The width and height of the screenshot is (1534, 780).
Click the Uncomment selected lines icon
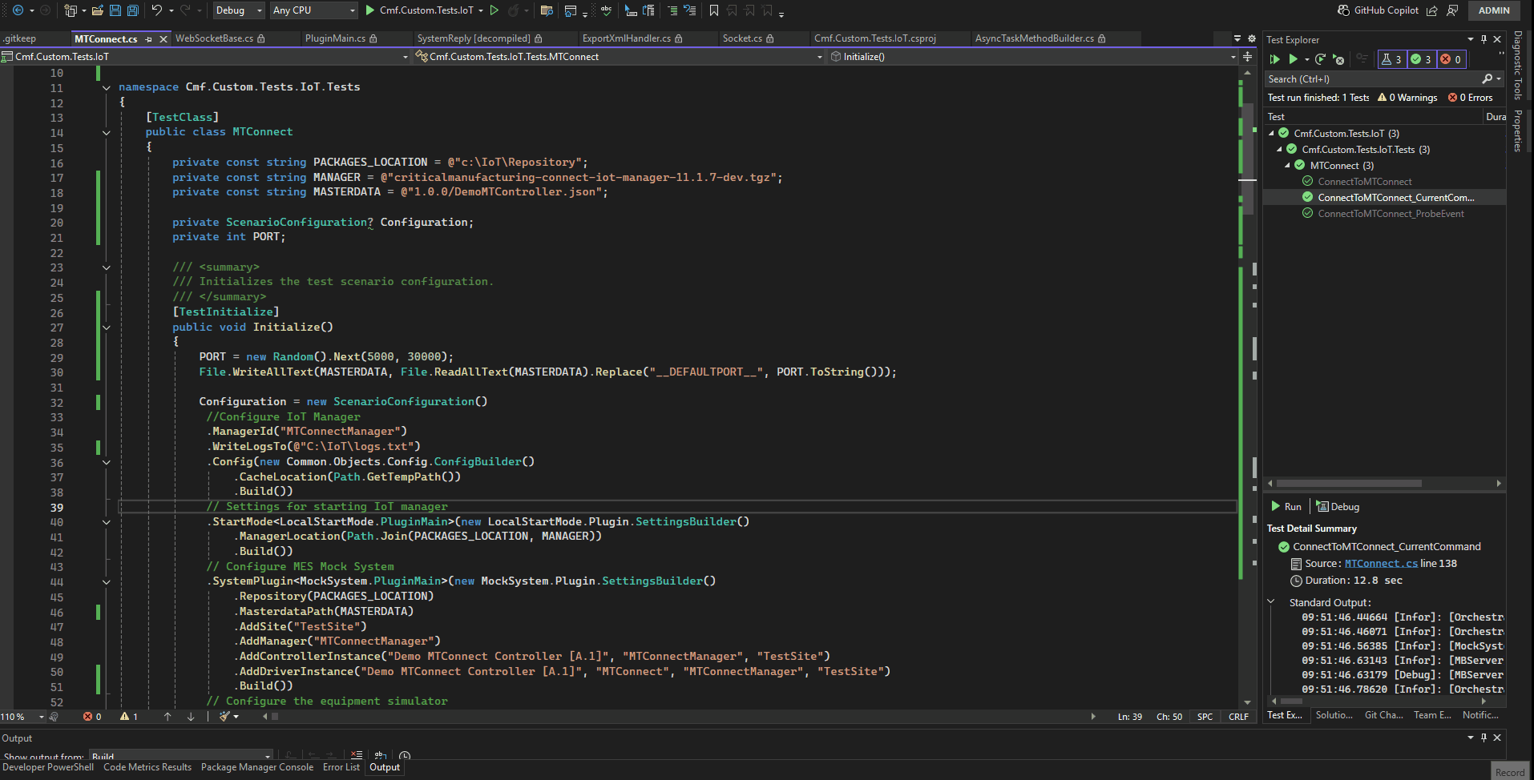point(689,10)
